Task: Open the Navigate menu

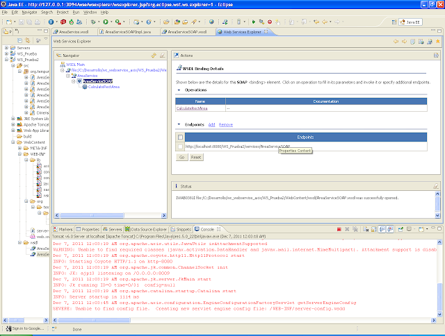Action: tap(29, 12)
